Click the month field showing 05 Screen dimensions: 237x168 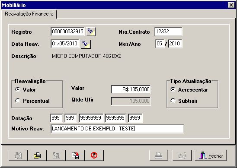(160, 44)
